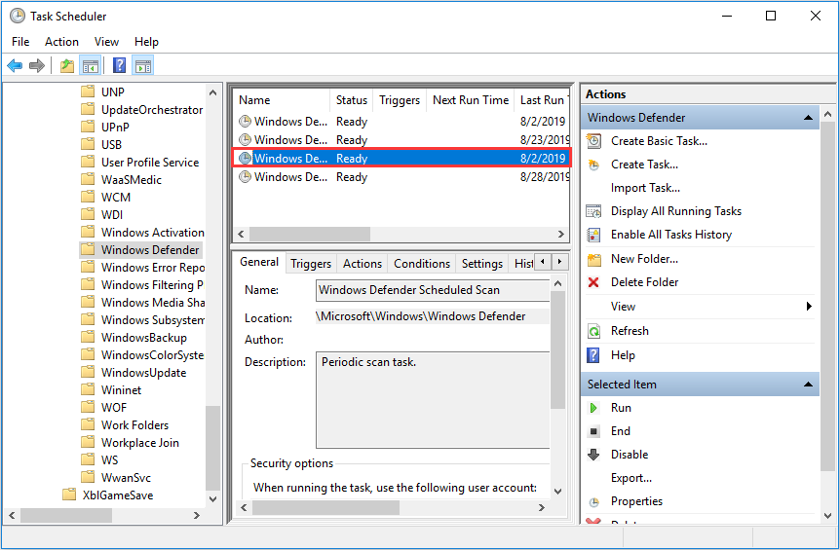This screenshot has height=550, width=840.
Task: Collapse the Selected Item actions section
Action: (x=808, y=385)
